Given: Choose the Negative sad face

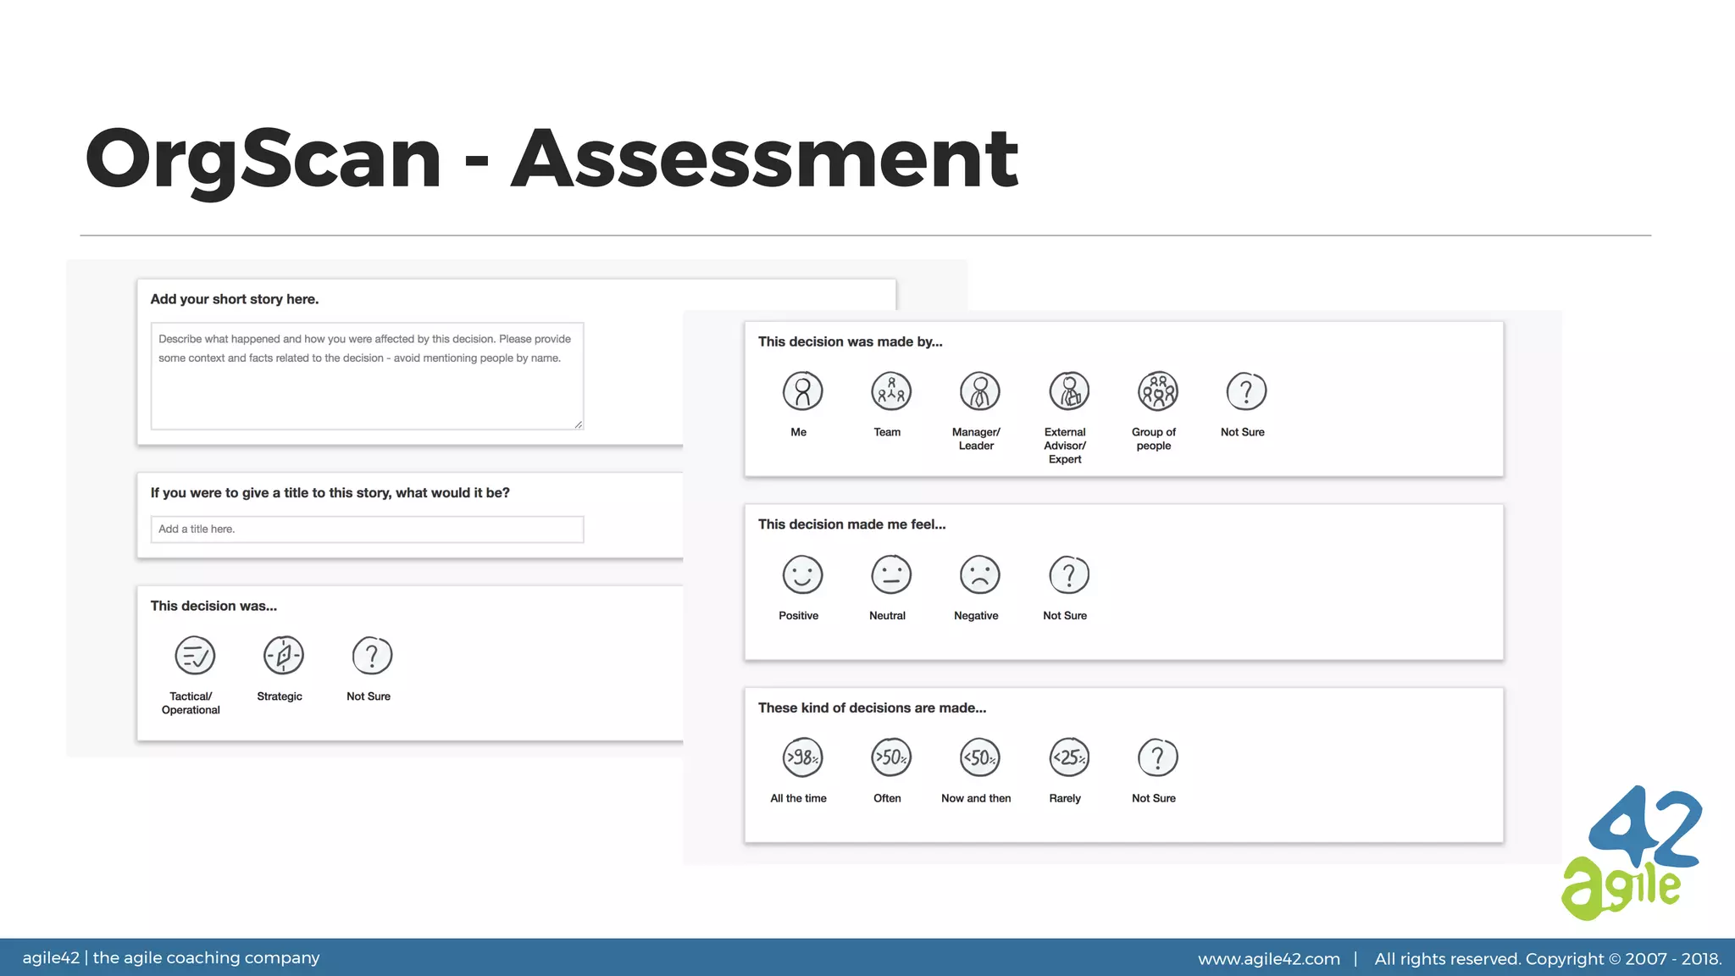Looking at the screenshot, I should click(979, 575).
